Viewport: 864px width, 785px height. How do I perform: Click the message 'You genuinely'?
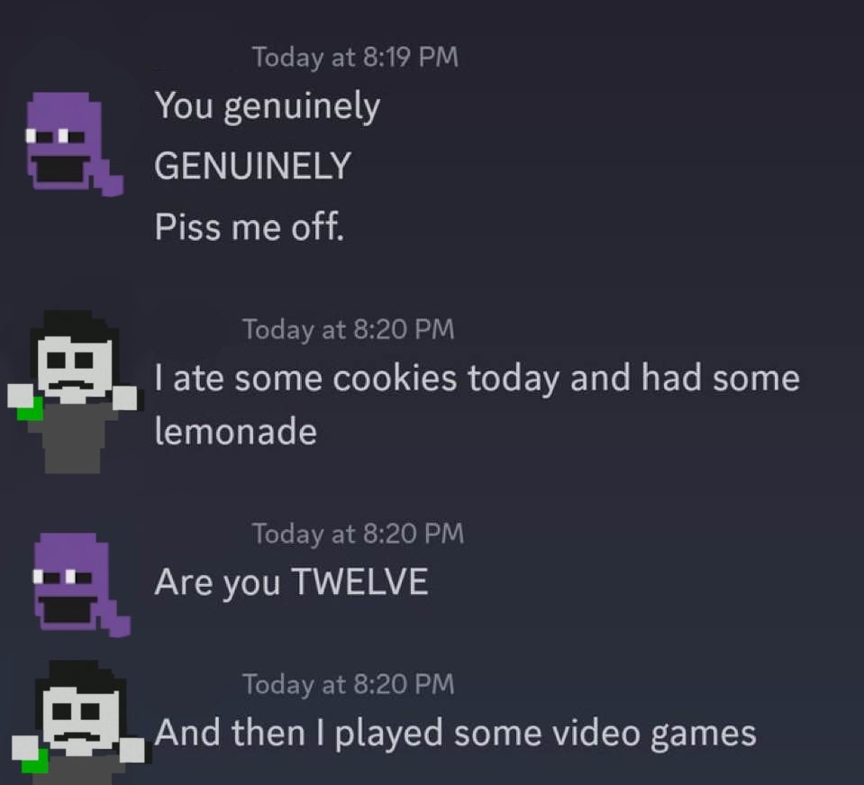click(x=268, y=106)
